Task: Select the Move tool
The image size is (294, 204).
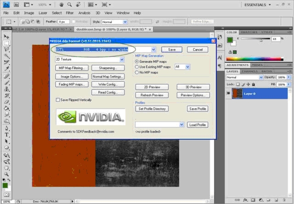Action: pyautogui.click(x=6, y=36)
